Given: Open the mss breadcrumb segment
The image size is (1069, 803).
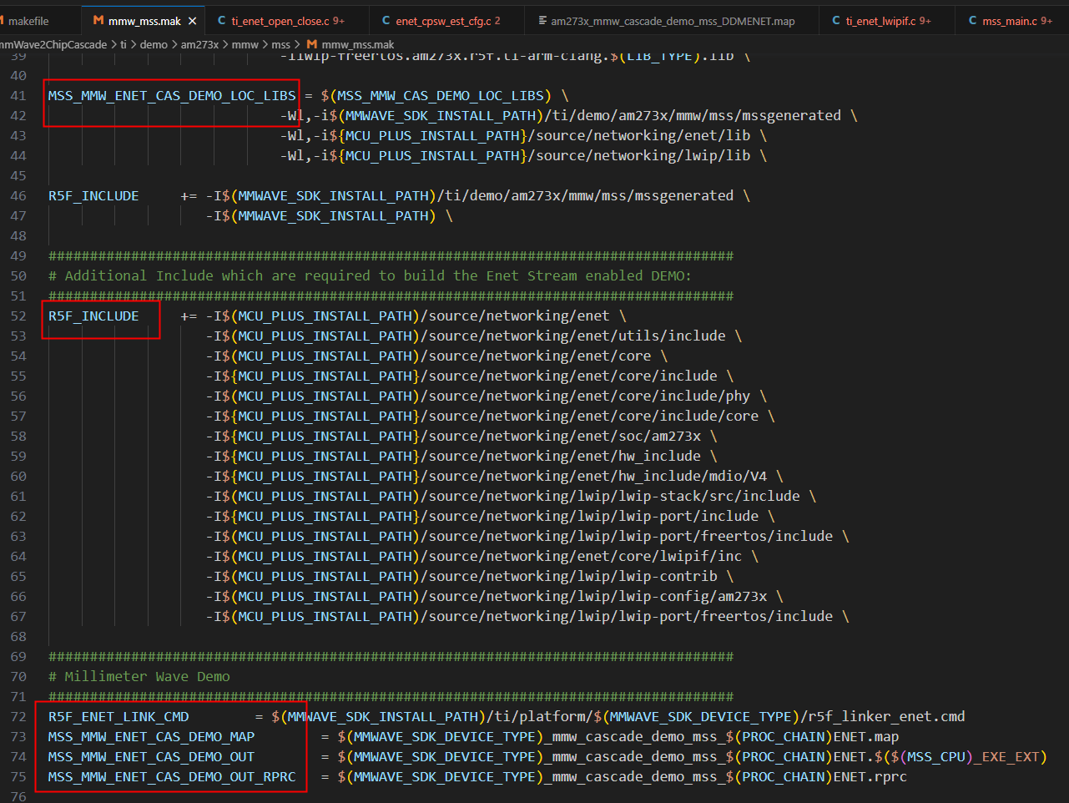Looking at the screenshot, I should pyautogui.click(x=280, y=44).
